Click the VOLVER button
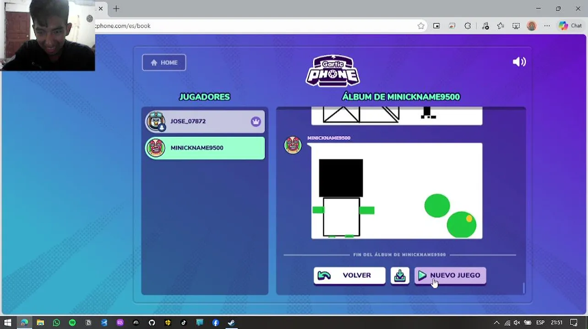The width and height of the screenshot is (588, 329). coord(349,276)
